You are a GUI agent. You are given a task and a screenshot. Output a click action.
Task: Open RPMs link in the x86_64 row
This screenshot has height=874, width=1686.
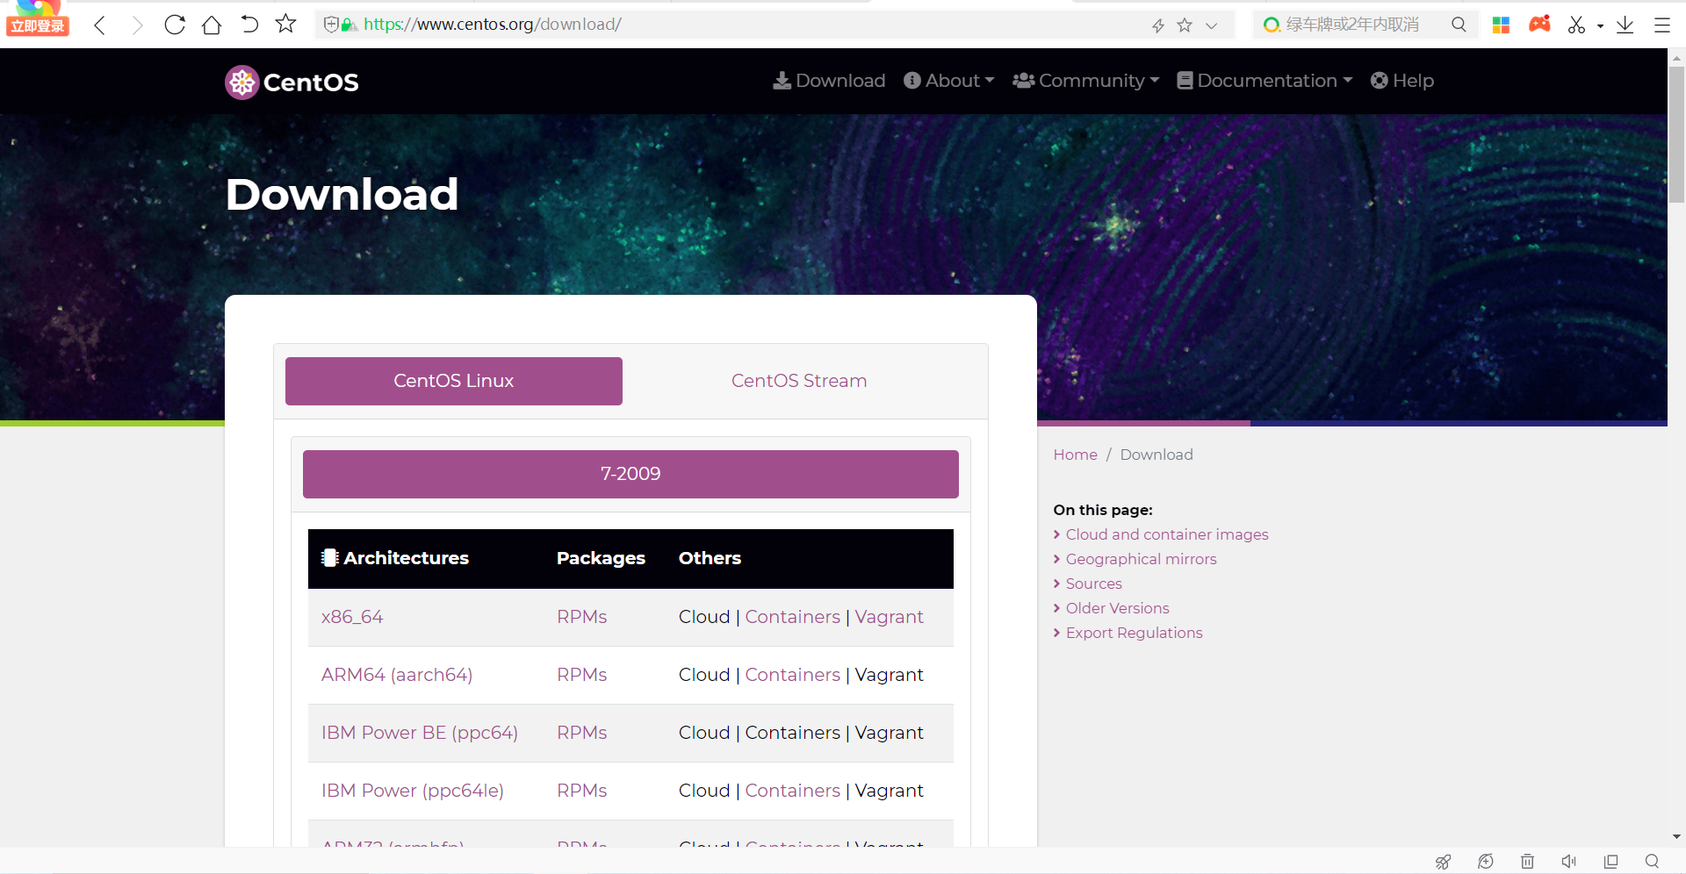[x=582, y=617]
